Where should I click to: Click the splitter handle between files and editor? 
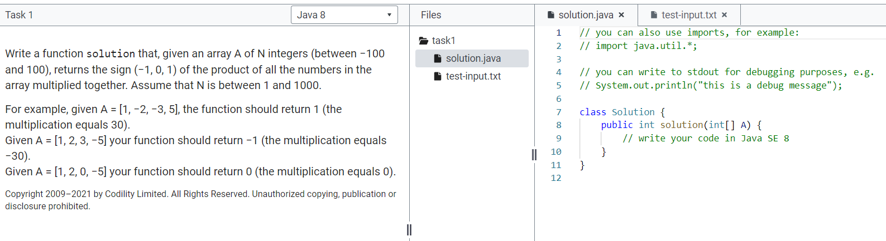point(534,155)
